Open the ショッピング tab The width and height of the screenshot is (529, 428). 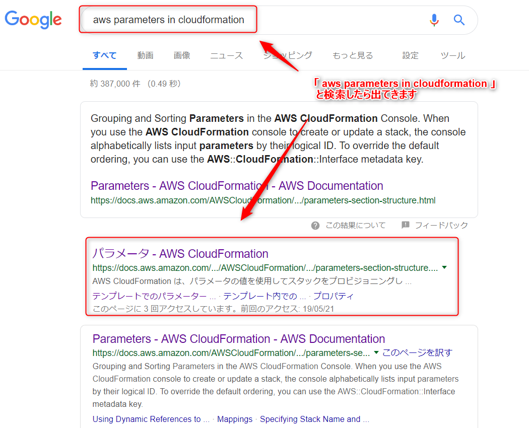coord(288,55)
